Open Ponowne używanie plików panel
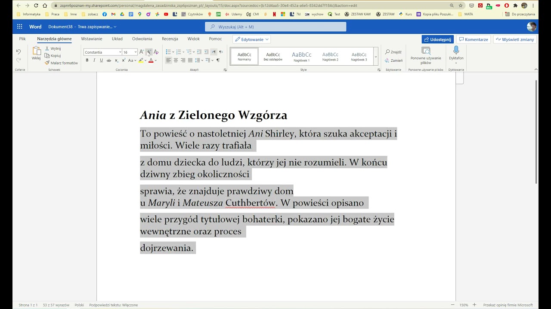 (x=426, y=56)
